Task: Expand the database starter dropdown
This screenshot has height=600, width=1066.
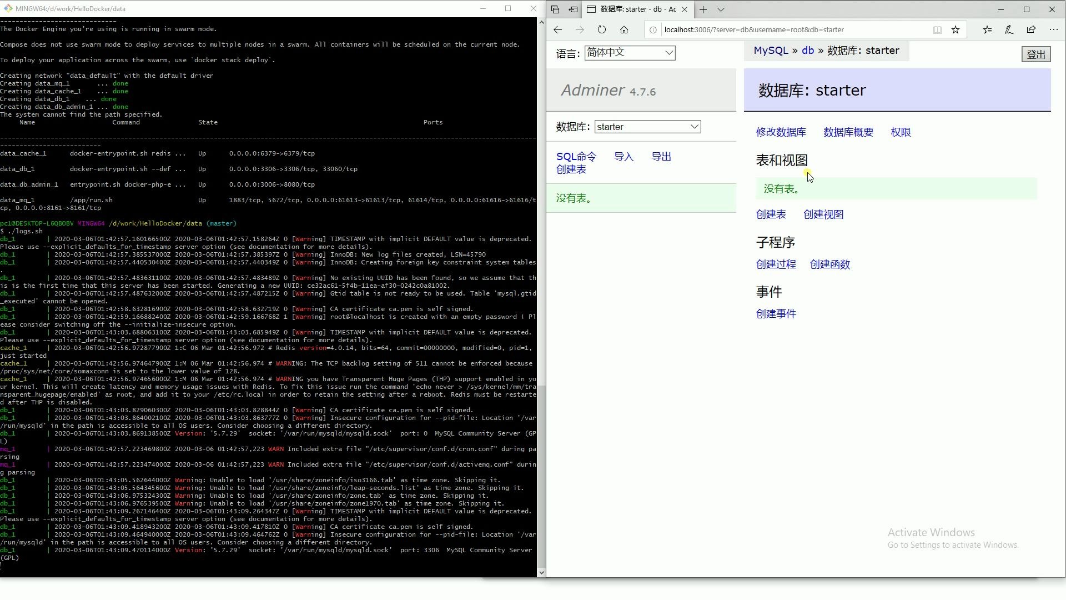Action: (647, 127)
